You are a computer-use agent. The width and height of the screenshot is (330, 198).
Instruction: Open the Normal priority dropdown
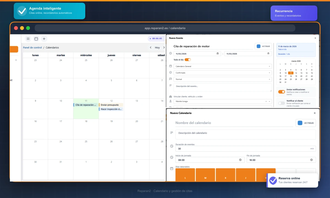pyautogui.click(x=269, y=79)
